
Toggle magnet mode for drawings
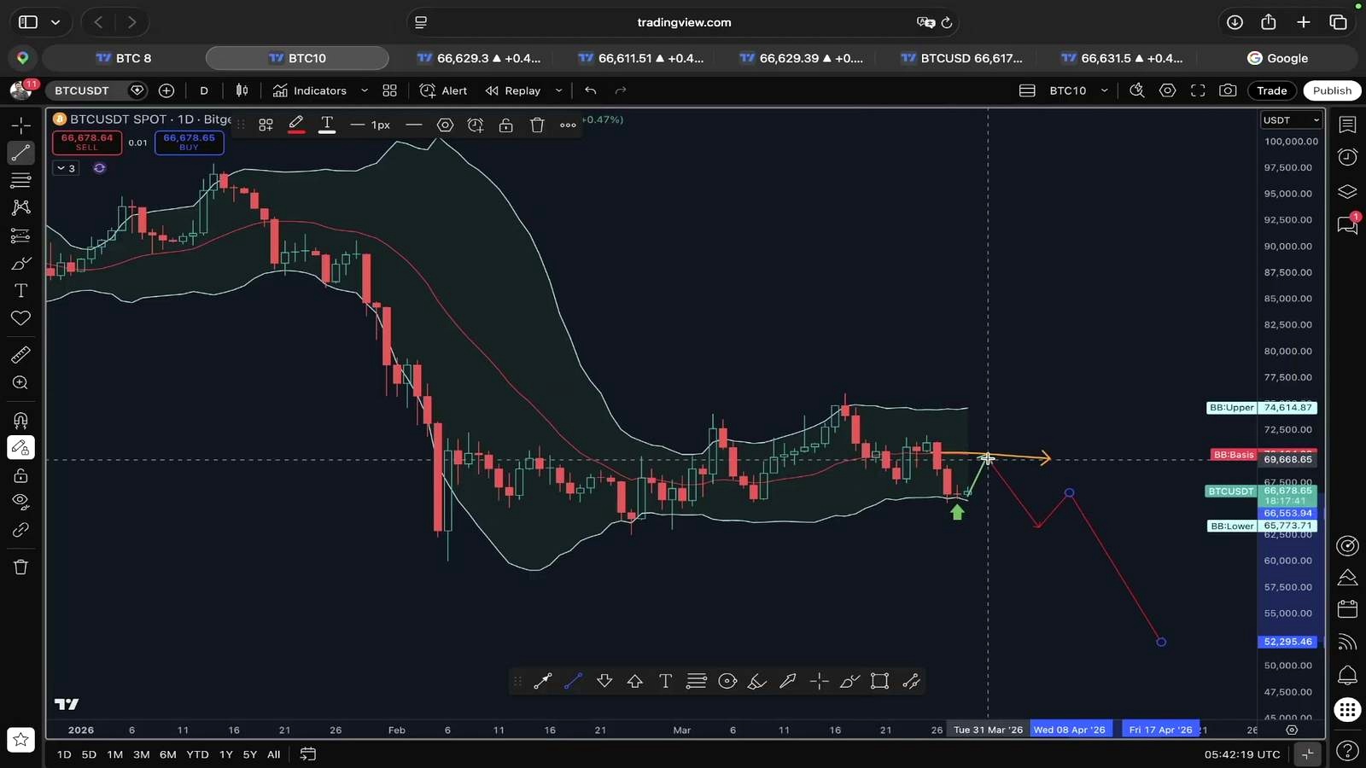click(20, 420)
